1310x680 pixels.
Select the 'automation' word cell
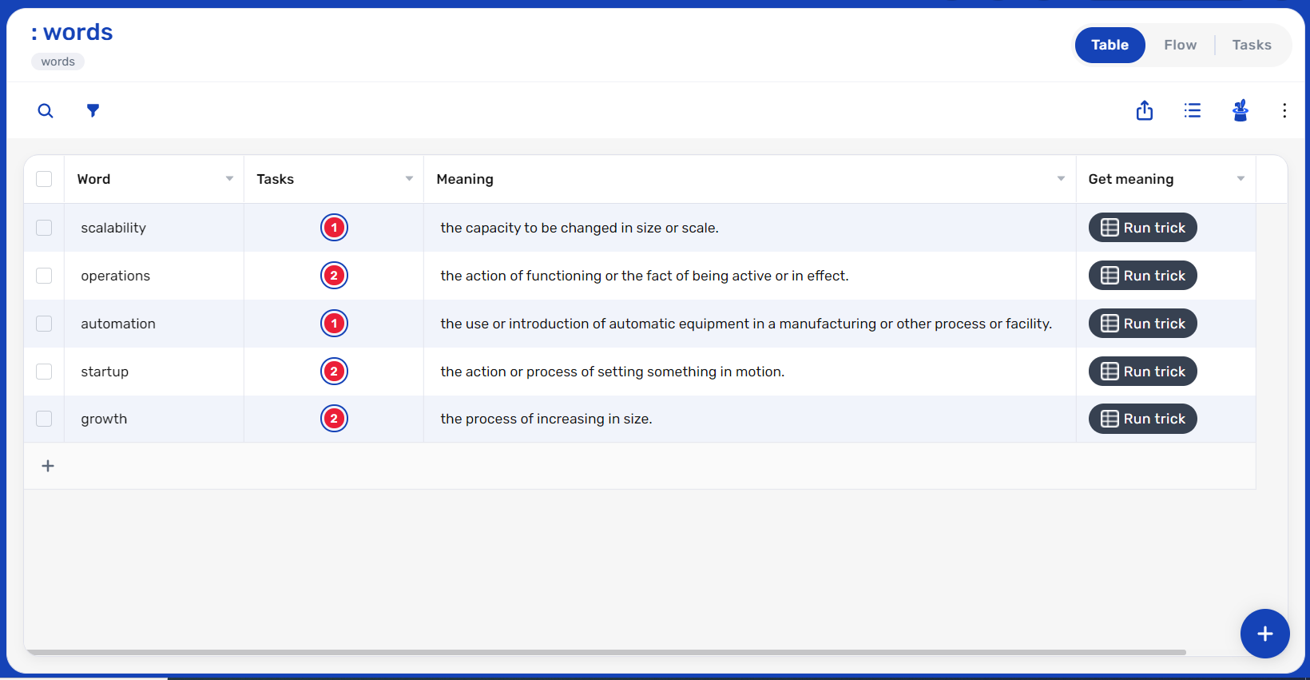coord(154,324)
